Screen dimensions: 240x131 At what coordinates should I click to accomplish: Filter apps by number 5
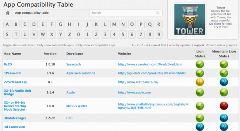coord(123,35)
